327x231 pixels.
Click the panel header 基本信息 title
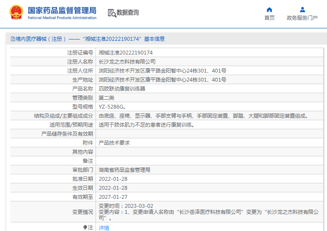(x=154, y=39)
